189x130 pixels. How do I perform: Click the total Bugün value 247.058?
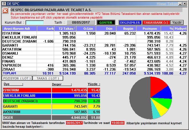click(x=129, y=73)
